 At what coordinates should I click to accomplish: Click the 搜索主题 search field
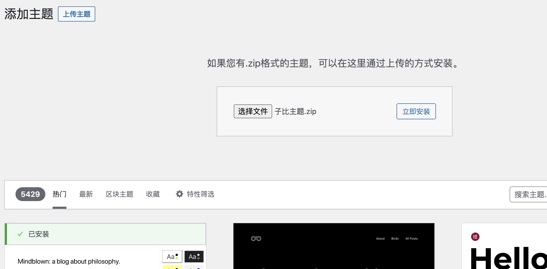coord(531,194)
